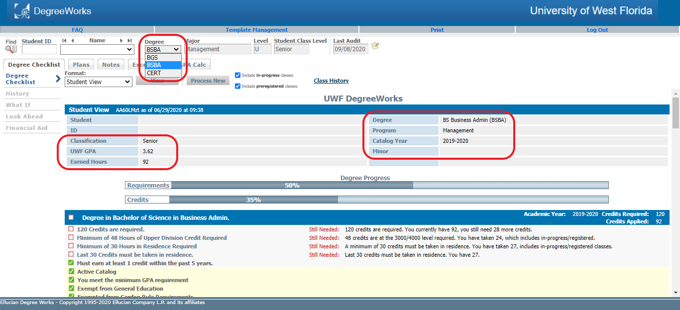Open the Notes tab

coord(111,65)
